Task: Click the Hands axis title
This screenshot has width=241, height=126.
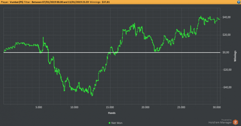Action: [x=112, y=113]
